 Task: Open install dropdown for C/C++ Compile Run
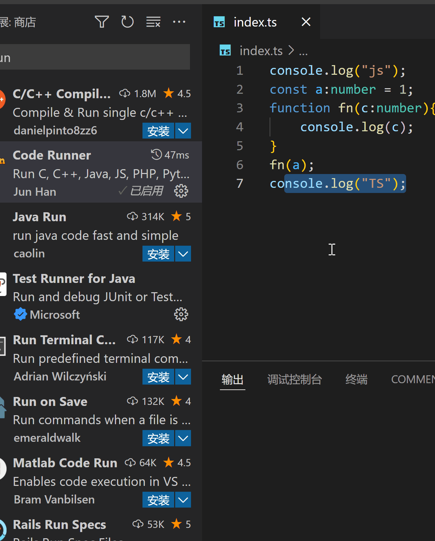[183, 131]
